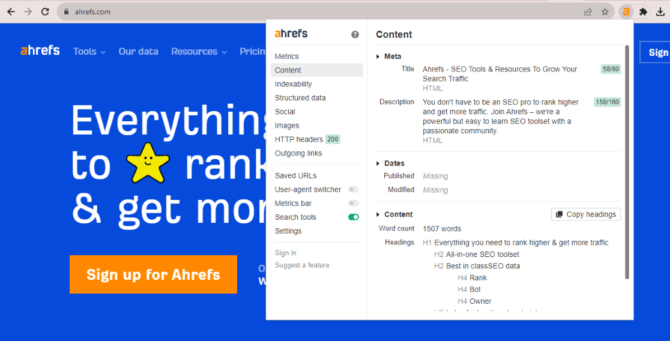Collapse the Content section triangle

378,214
